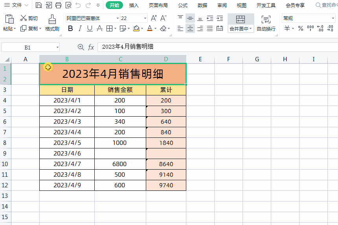
Task: Switch to the 公式 tab
Action: pyautogui.click(x=183, y=5)
